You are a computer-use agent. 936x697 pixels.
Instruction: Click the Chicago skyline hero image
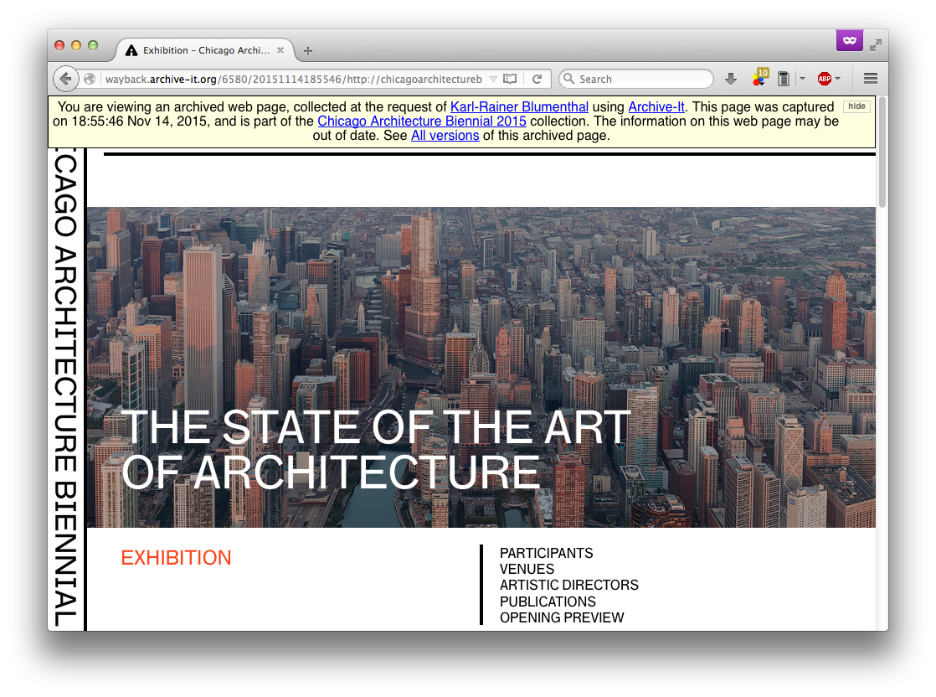(481, 367)
